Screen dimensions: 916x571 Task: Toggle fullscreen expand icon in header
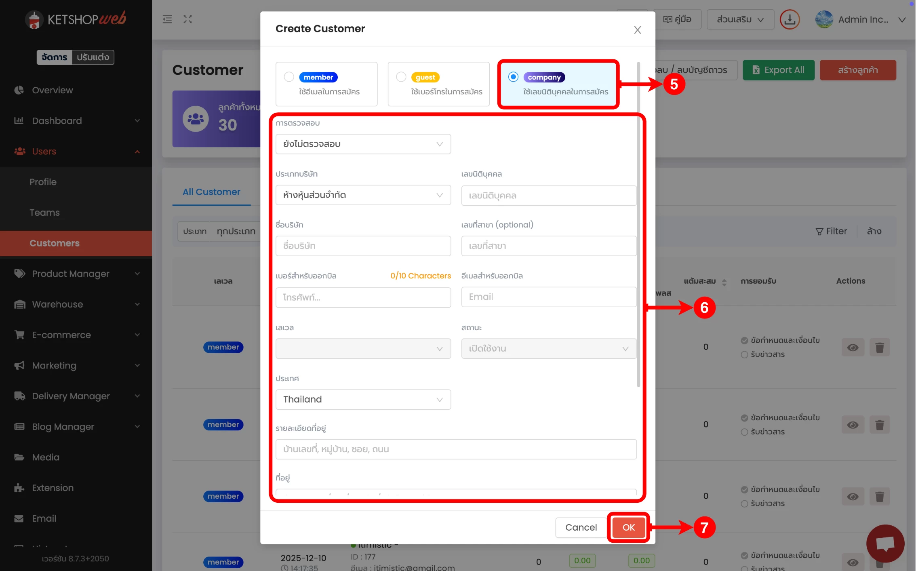187,19
